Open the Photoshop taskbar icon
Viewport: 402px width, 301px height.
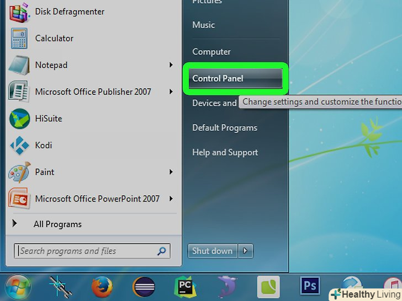310,286
